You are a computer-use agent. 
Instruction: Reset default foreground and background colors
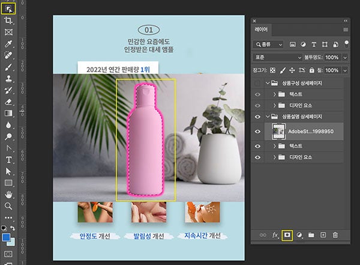pos(4,228)
